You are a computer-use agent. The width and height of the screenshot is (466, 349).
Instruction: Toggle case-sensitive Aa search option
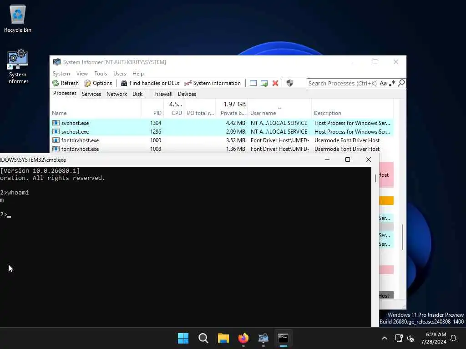pyautogui.click(x=383, y=84)
